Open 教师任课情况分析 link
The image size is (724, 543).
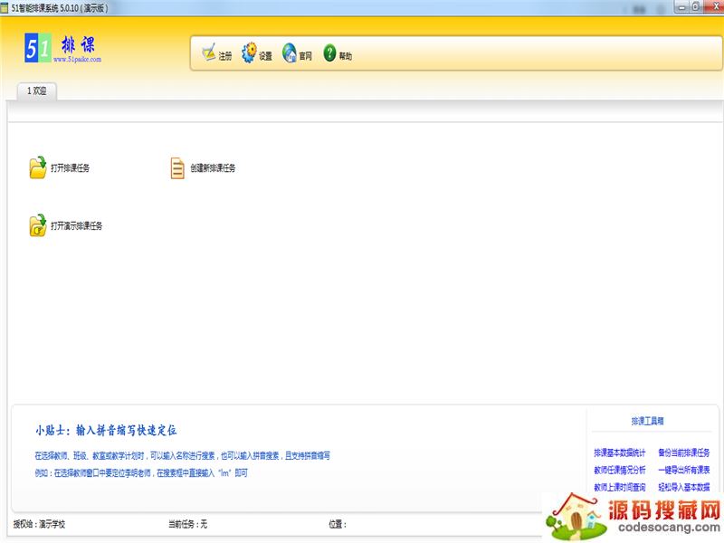click(x=620, y=470)
